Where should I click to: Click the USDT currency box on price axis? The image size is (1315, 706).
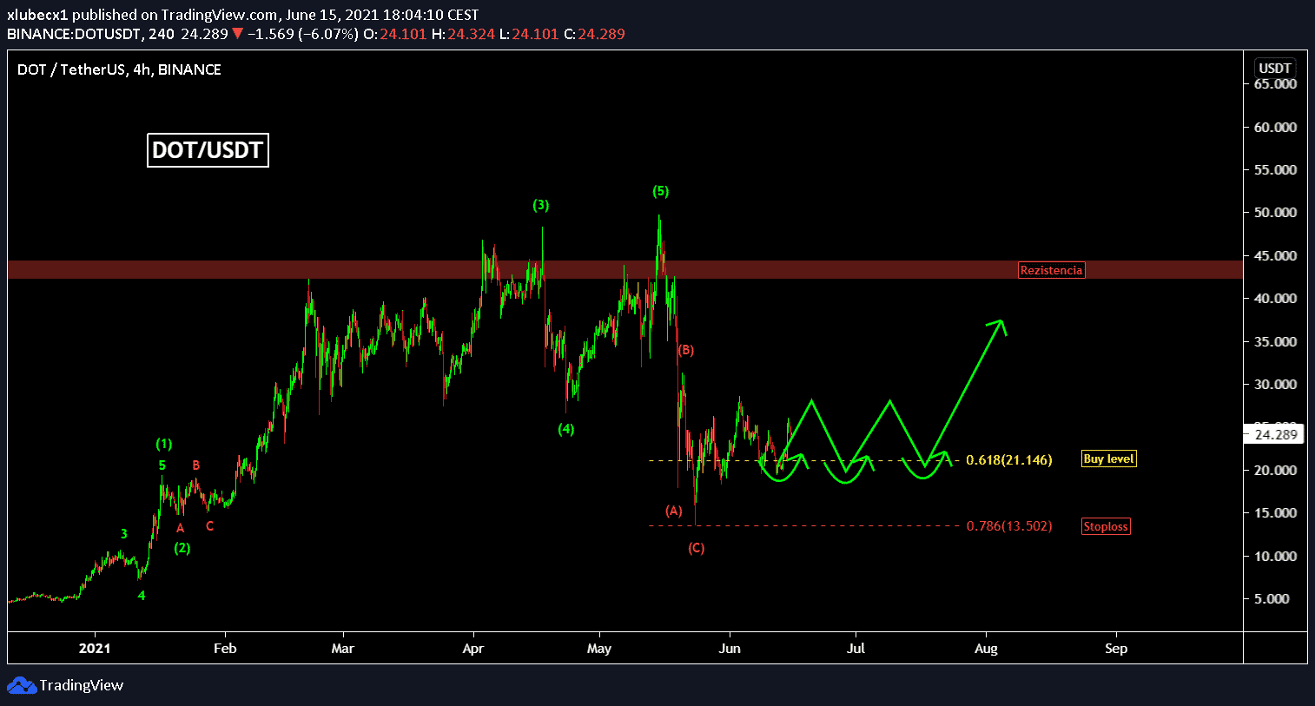coord(1274,69)
